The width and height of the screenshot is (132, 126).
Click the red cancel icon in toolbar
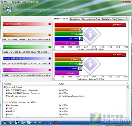point(56,123)
